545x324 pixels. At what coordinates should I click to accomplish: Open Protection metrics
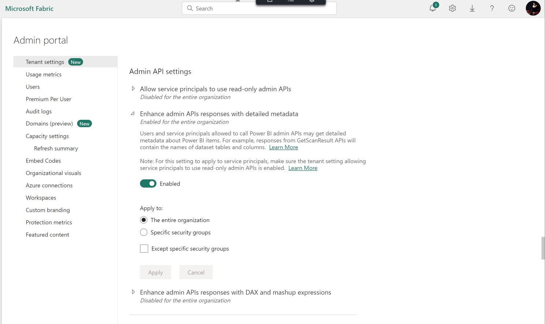coord(49,222)
